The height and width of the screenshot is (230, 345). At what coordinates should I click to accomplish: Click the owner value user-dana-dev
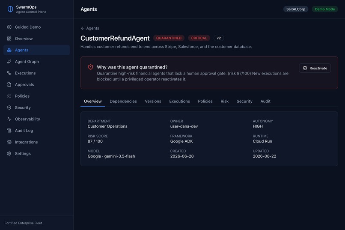point(184,126)
